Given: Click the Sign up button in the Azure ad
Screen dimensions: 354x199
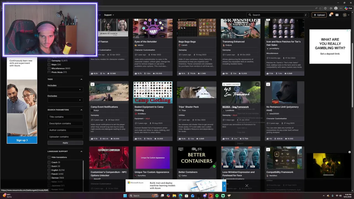Looking at the screenshot, I should pos(22,140).
